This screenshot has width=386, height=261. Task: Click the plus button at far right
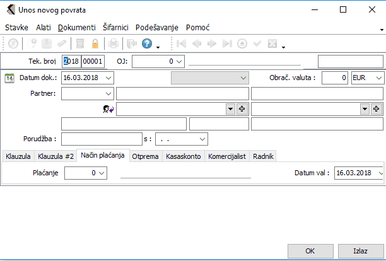(377, 109)
